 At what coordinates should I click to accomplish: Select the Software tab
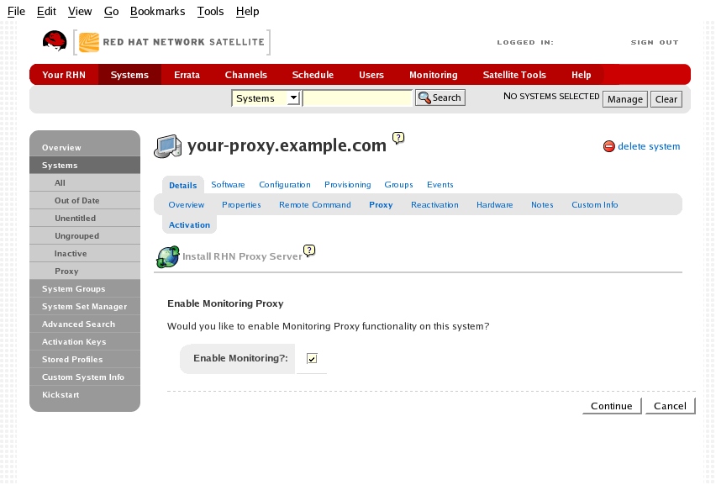(228, 184)
